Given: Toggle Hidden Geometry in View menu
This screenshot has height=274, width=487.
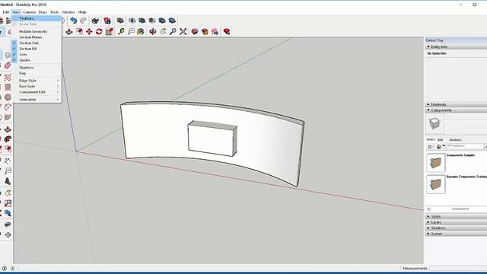Looking at the screenshot, I should coord(37,31).
